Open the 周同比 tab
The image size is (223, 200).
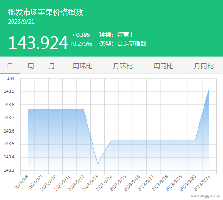(163, 66)
